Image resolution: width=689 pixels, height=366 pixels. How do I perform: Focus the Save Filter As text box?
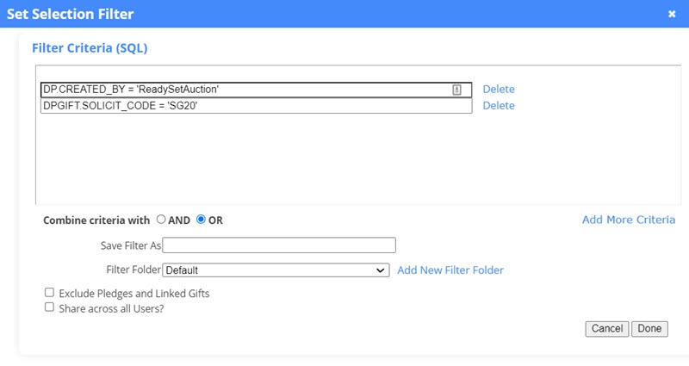[x=279, y=245]
